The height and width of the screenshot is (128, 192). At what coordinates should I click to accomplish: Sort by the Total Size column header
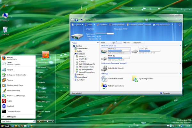(x=127, y=43)
